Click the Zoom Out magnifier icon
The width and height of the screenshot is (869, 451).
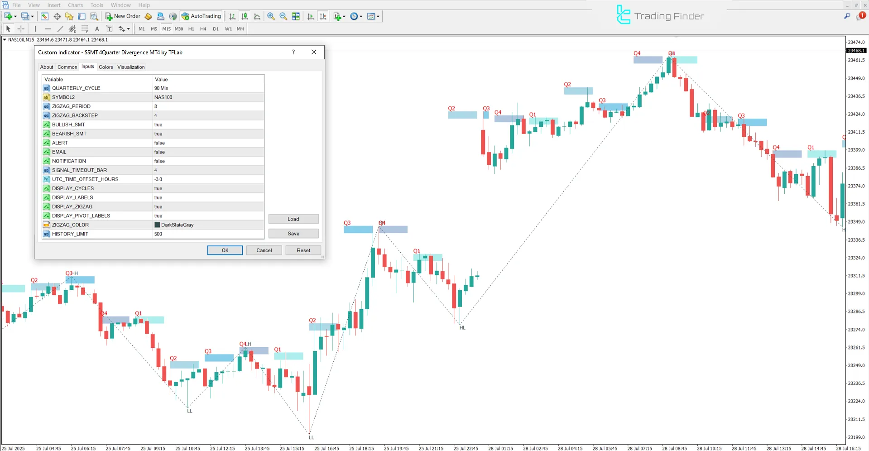click(283, 16)
